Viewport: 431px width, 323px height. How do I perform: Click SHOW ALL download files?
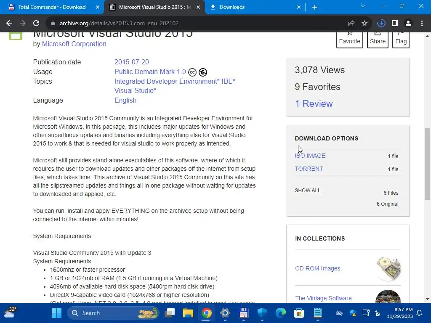[x=308, y=191]
